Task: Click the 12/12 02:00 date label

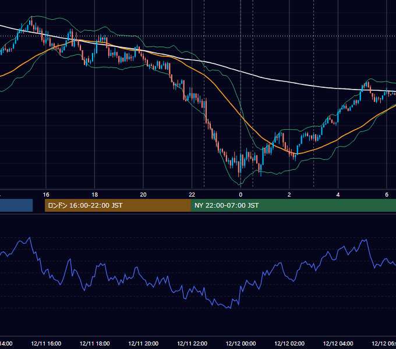Action: (289, 344)
